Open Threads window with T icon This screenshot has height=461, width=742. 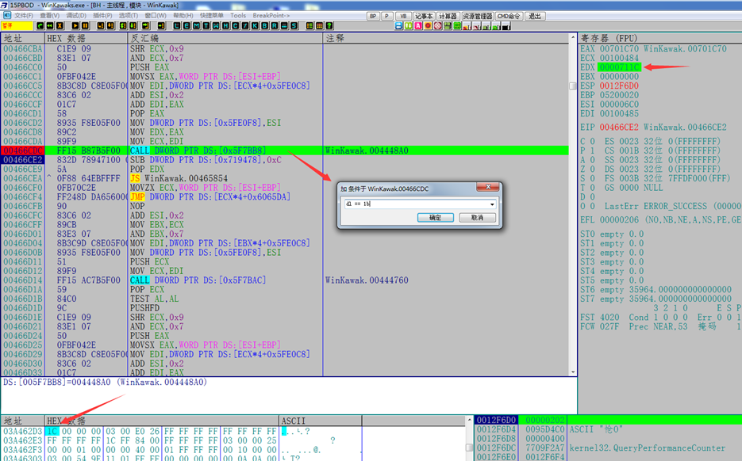click(206, 25)
